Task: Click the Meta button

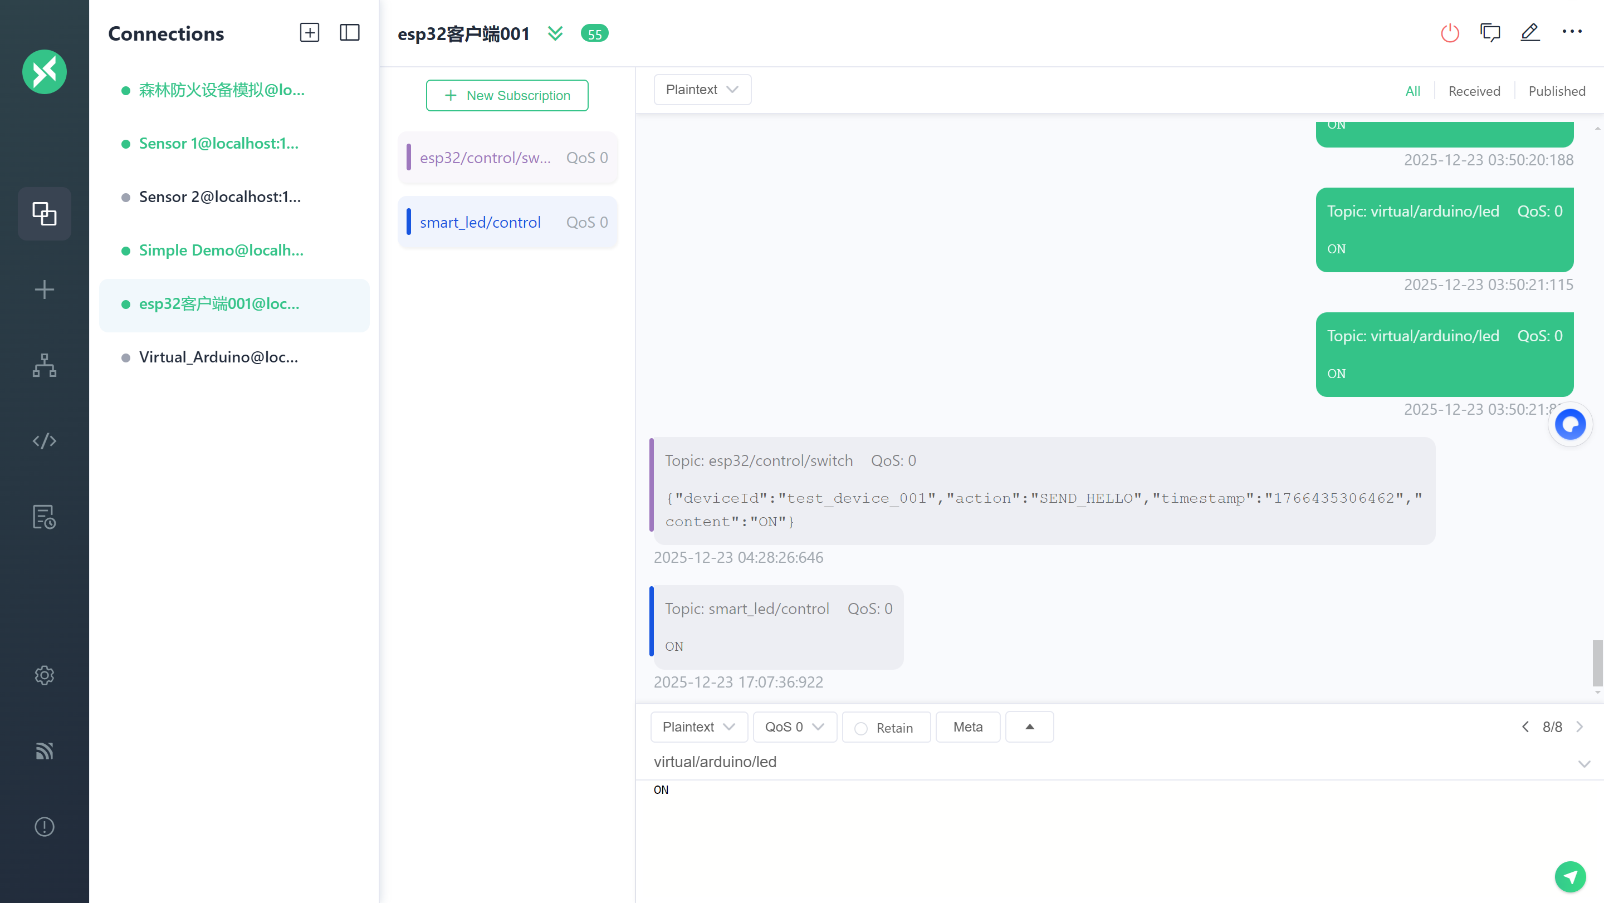Action: click(x=967, y=727)
